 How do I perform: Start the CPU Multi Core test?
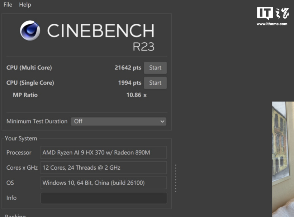[x=155, y=68]
